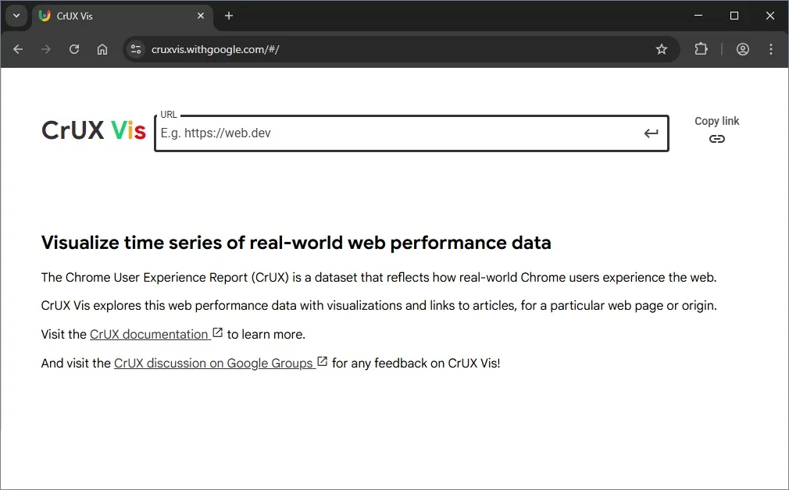Click the CrUX Vis tab favicon
Image resolution: width=789 pixels, height=490 pixels.
(45, 16)
